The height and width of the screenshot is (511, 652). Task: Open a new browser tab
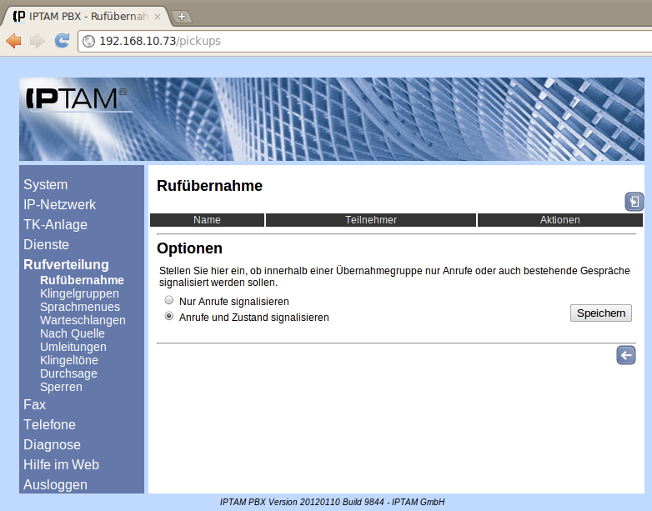point(181,17)
